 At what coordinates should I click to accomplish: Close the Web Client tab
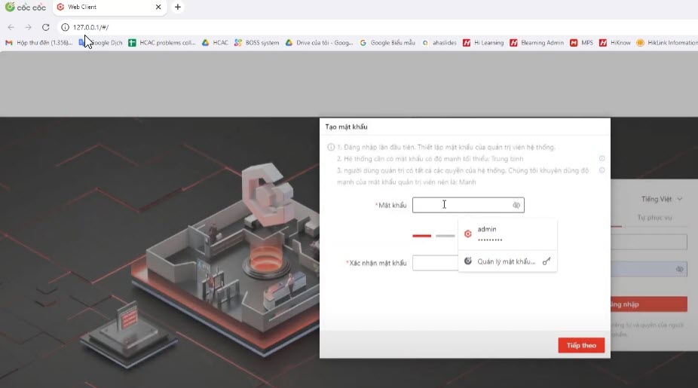coord(158,8)
